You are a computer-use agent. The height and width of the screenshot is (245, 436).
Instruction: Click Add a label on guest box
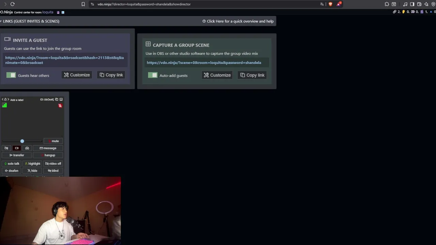tap(17, 100)
